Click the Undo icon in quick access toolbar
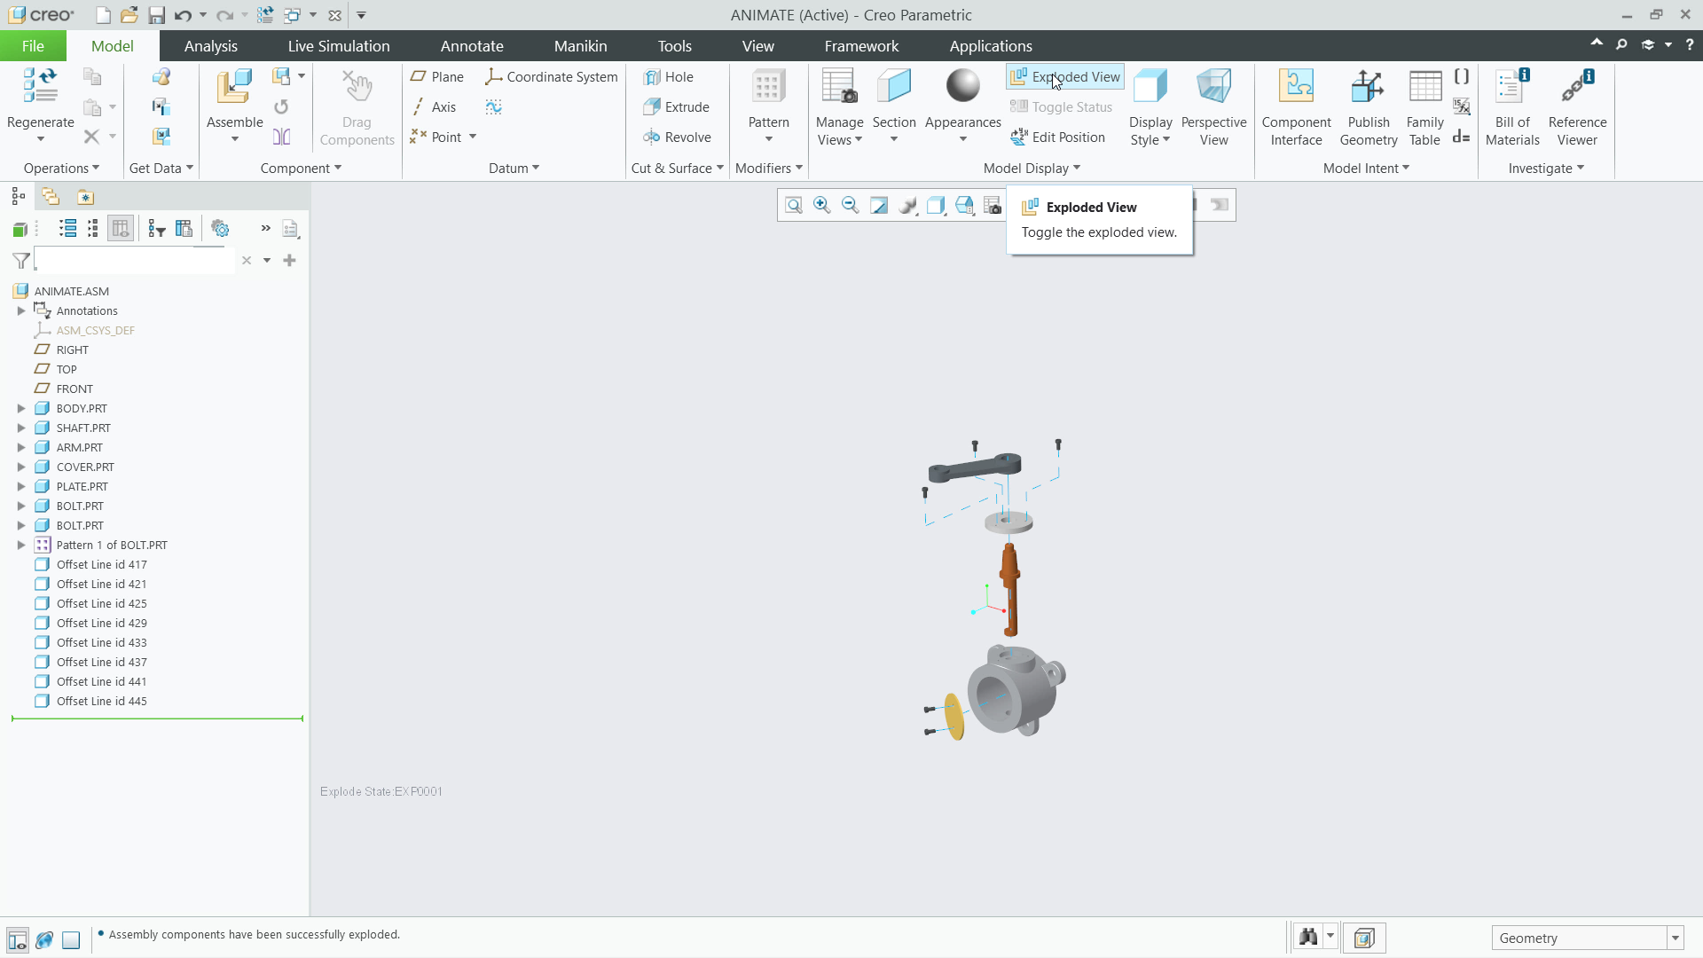This screenshot has width=1703, height=958. (x=183, y=15)
